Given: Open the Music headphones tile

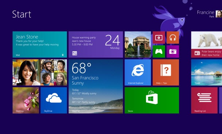Looking at the screenshot, I should click(173, 38).
